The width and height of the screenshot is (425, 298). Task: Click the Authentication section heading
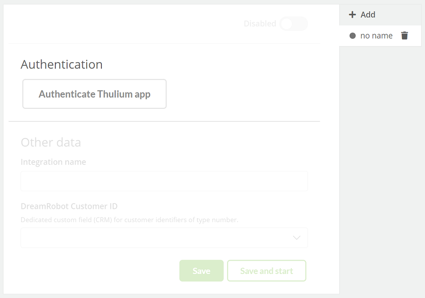[62, 65]
